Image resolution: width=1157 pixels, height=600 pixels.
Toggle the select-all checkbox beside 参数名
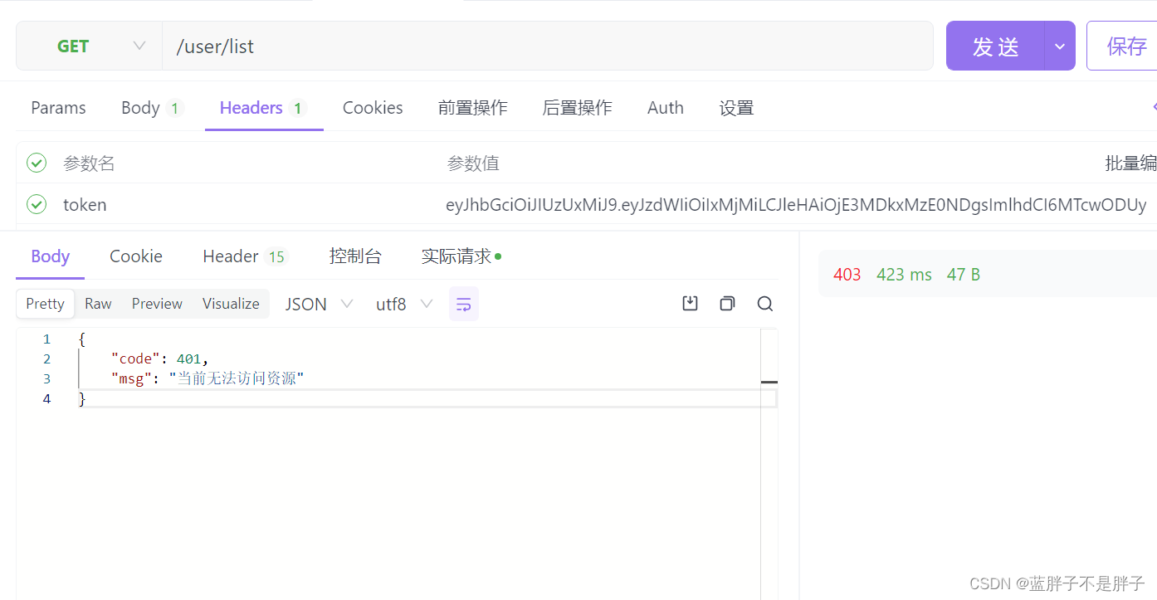pyautogui.click(x=37, y=163)
